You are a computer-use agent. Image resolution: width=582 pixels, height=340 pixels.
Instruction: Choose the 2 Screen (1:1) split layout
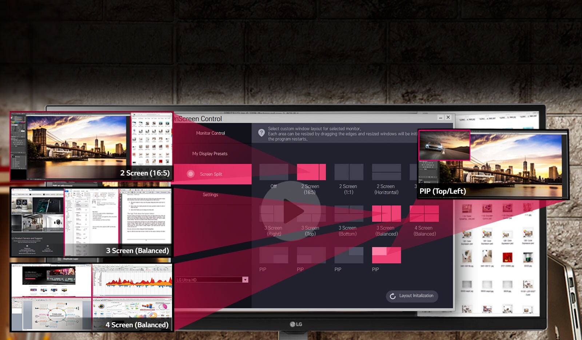pos(348,172)
